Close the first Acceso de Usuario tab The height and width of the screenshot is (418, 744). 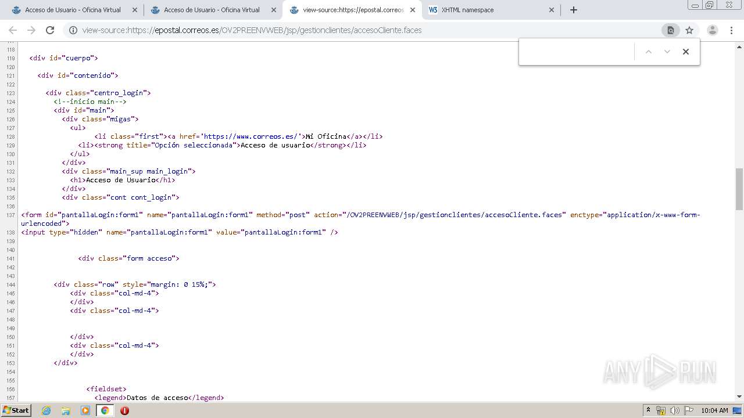tap(135, 10)
